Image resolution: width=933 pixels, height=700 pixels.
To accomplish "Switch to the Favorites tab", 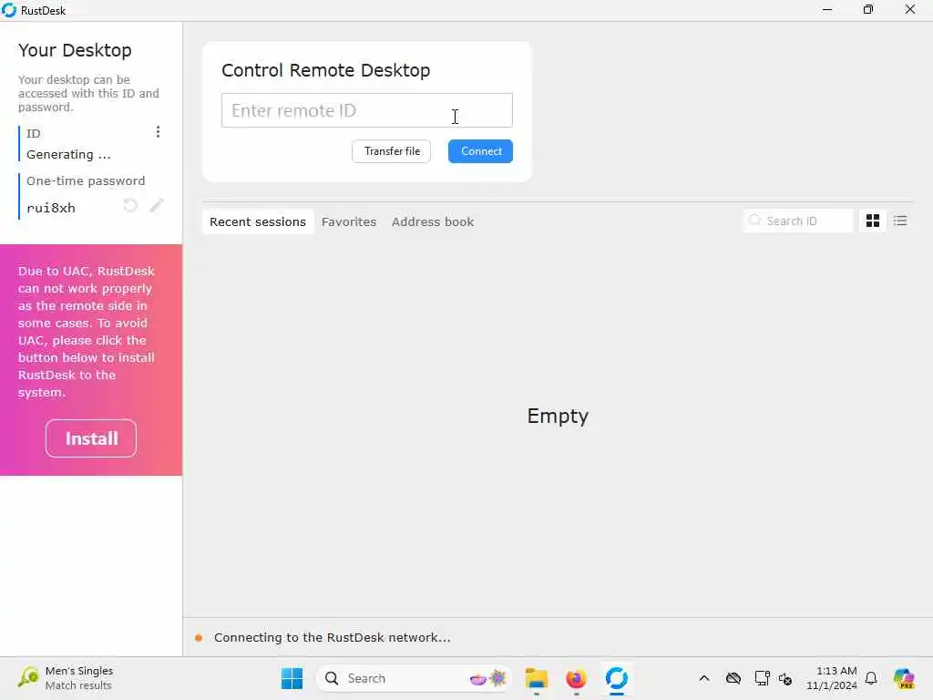I will click(349, 221).
